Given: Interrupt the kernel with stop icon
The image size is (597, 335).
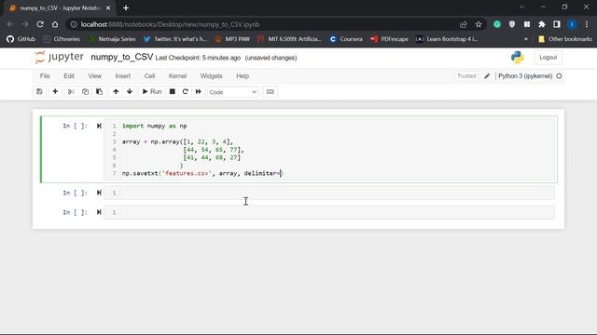Looking at the screenshot, I should pyautogui.click(x=172, y=91).
